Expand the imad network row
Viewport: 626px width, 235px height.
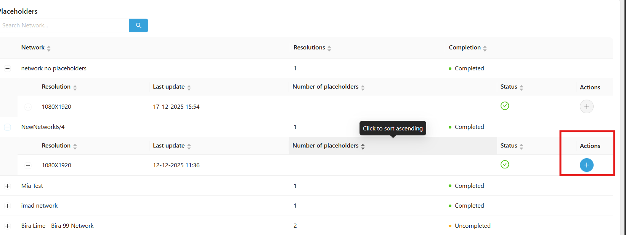[x=7, y=206]
